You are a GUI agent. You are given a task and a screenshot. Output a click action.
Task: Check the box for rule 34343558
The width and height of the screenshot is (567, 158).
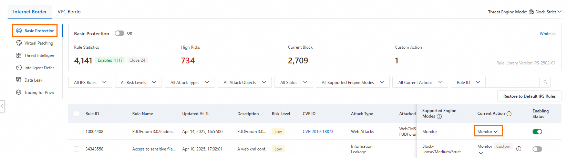76,149
